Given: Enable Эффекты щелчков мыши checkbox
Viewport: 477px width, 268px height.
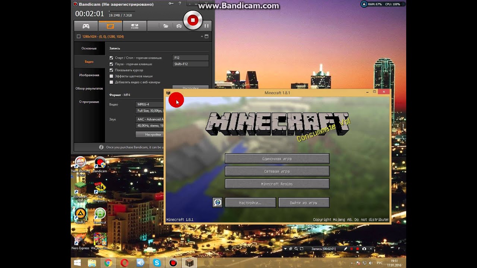Looking at the screenshot, I should coord(111,76).
